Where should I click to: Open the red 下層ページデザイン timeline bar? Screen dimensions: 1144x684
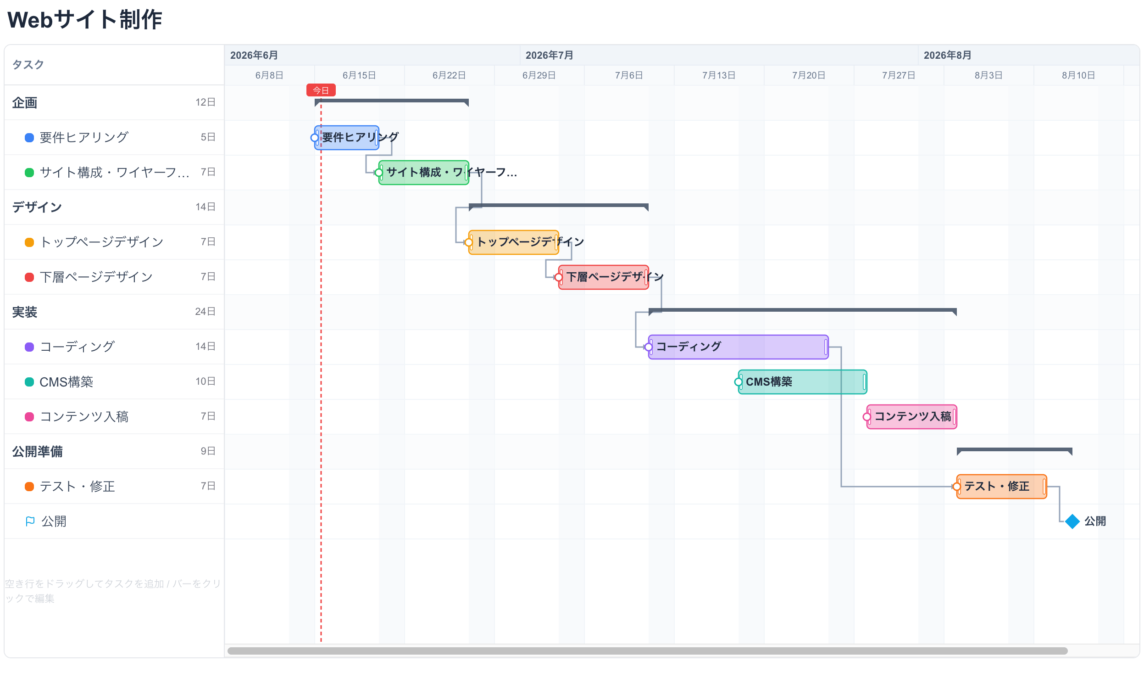click(x=603, y=277)
